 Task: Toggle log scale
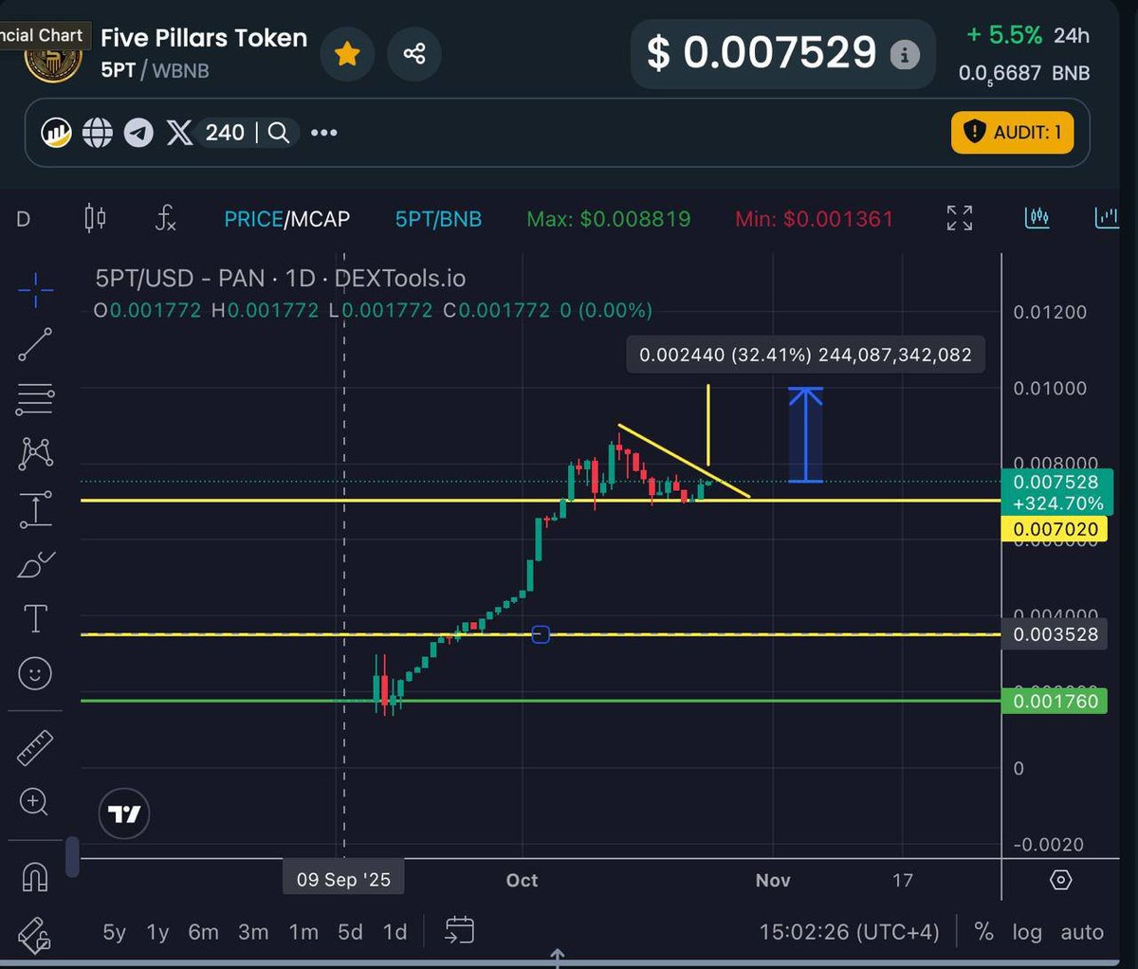1027,932
